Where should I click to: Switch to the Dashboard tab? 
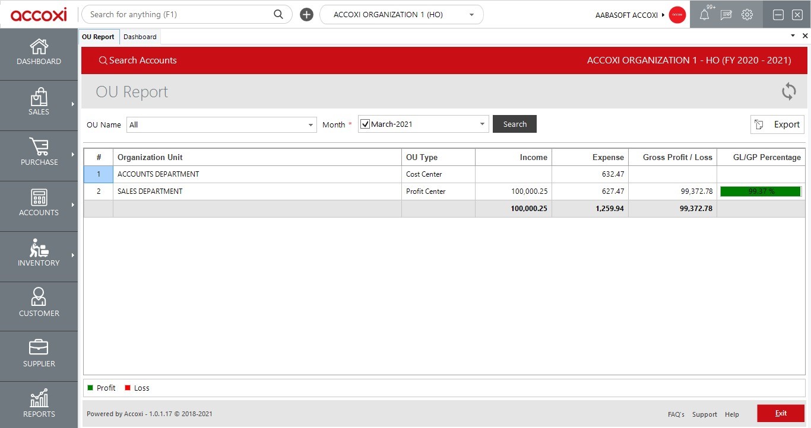click(140, 36)
